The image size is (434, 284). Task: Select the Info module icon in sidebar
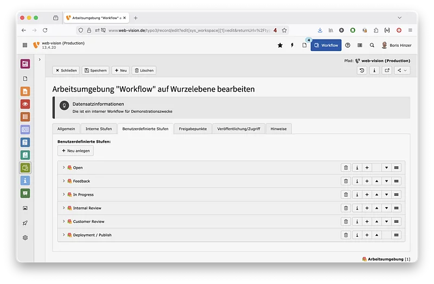[x=25, y=180]
